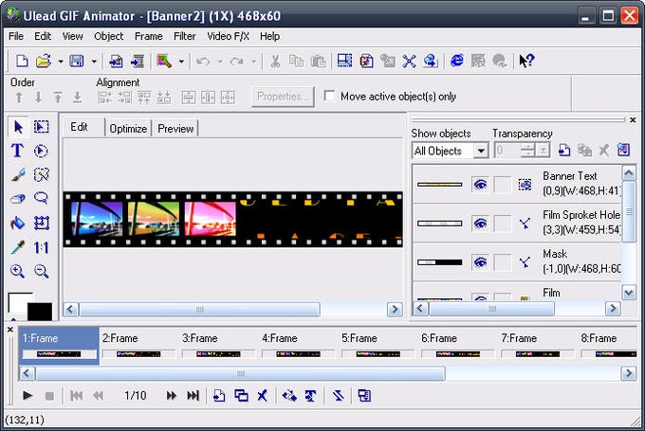This screenshot has height=431, width=645.
Task: Click the Save floppy disk icon
Action: tap(77, 62)
